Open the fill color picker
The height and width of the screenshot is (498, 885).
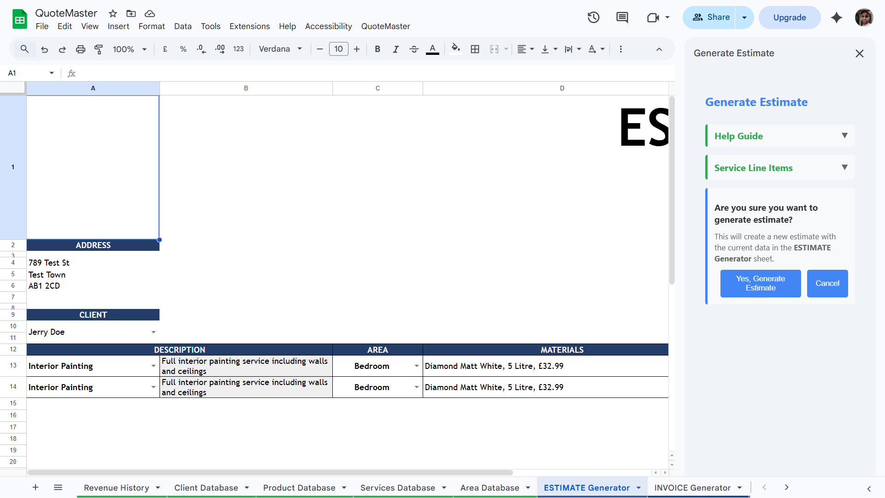click(x=456, y=49)
